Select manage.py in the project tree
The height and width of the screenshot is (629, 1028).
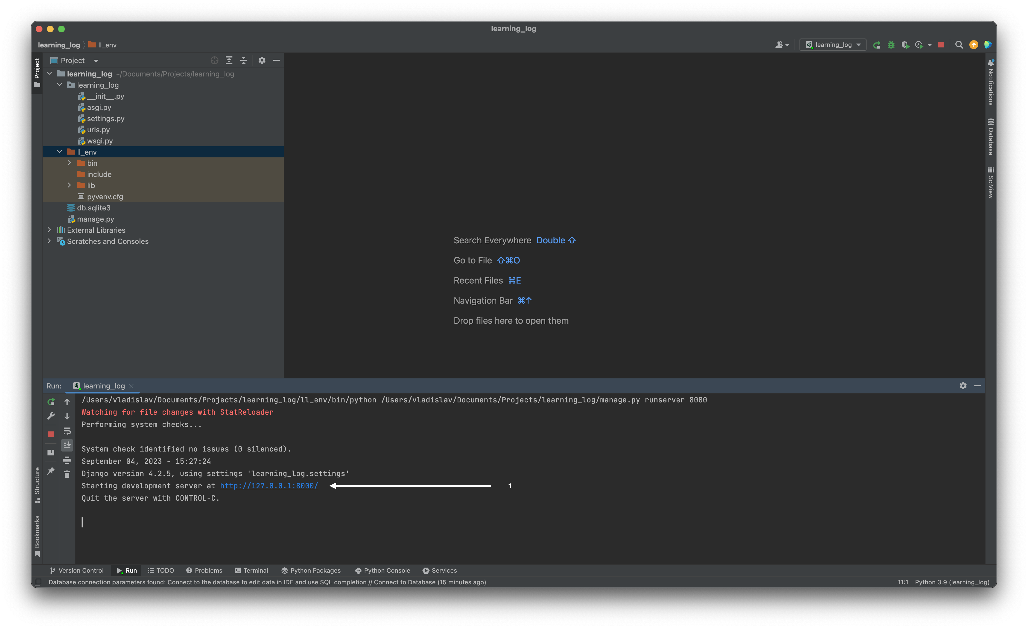[96, 219]
